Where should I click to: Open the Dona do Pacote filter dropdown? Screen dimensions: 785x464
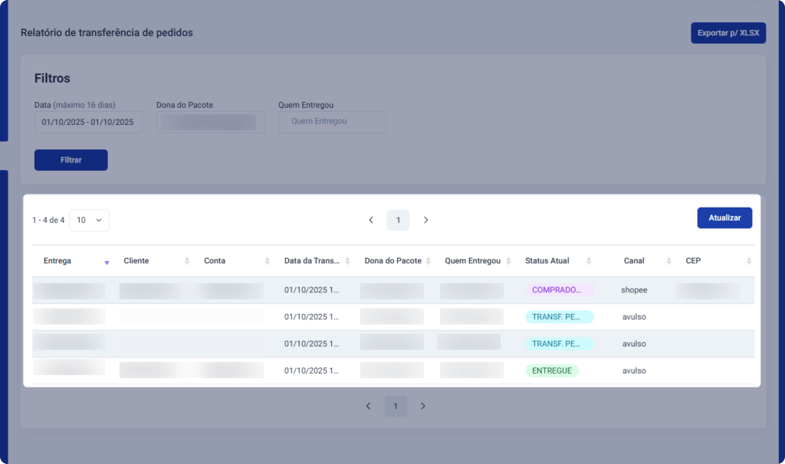210,123
